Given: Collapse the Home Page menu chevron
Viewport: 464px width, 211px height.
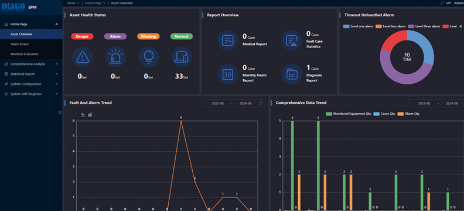Looking at the screenshot, I should click(56, 24).
